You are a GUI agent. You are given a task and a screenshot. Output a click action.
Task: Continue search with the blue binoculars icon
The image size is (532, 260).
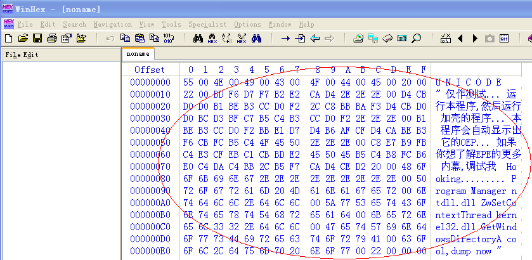tap(257, 38)
